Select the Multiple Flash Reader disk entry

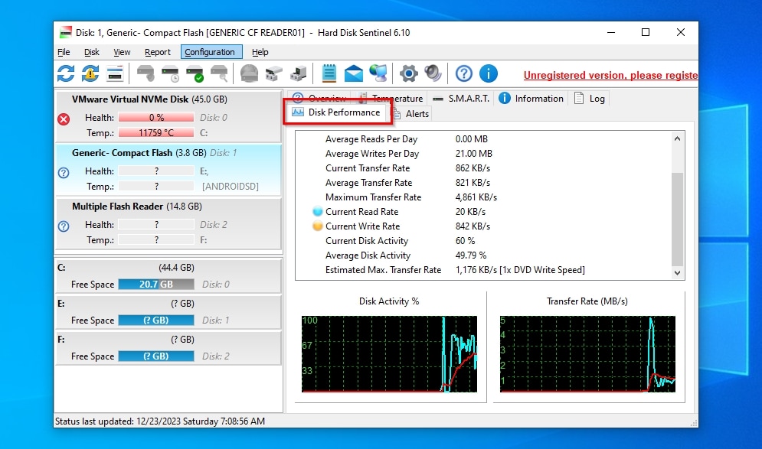(x=168, y=223)
